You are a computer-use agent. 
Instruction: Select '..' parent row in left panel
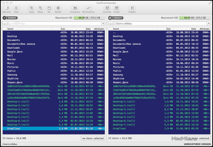tap(54, 32)
